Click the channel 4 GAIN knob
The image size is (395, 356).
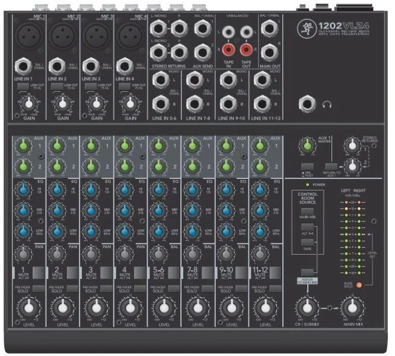pos(130,104)
